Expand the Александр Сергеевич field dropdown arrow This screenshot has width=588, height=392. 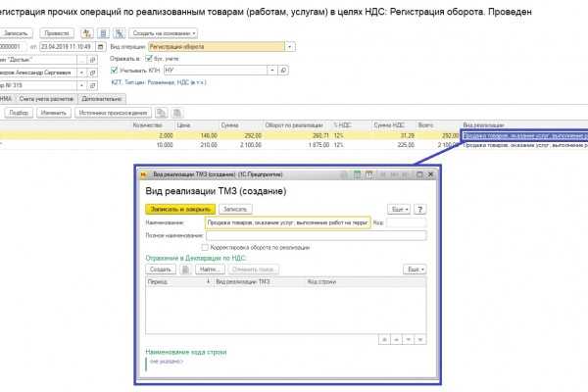(x=81, y=73)
